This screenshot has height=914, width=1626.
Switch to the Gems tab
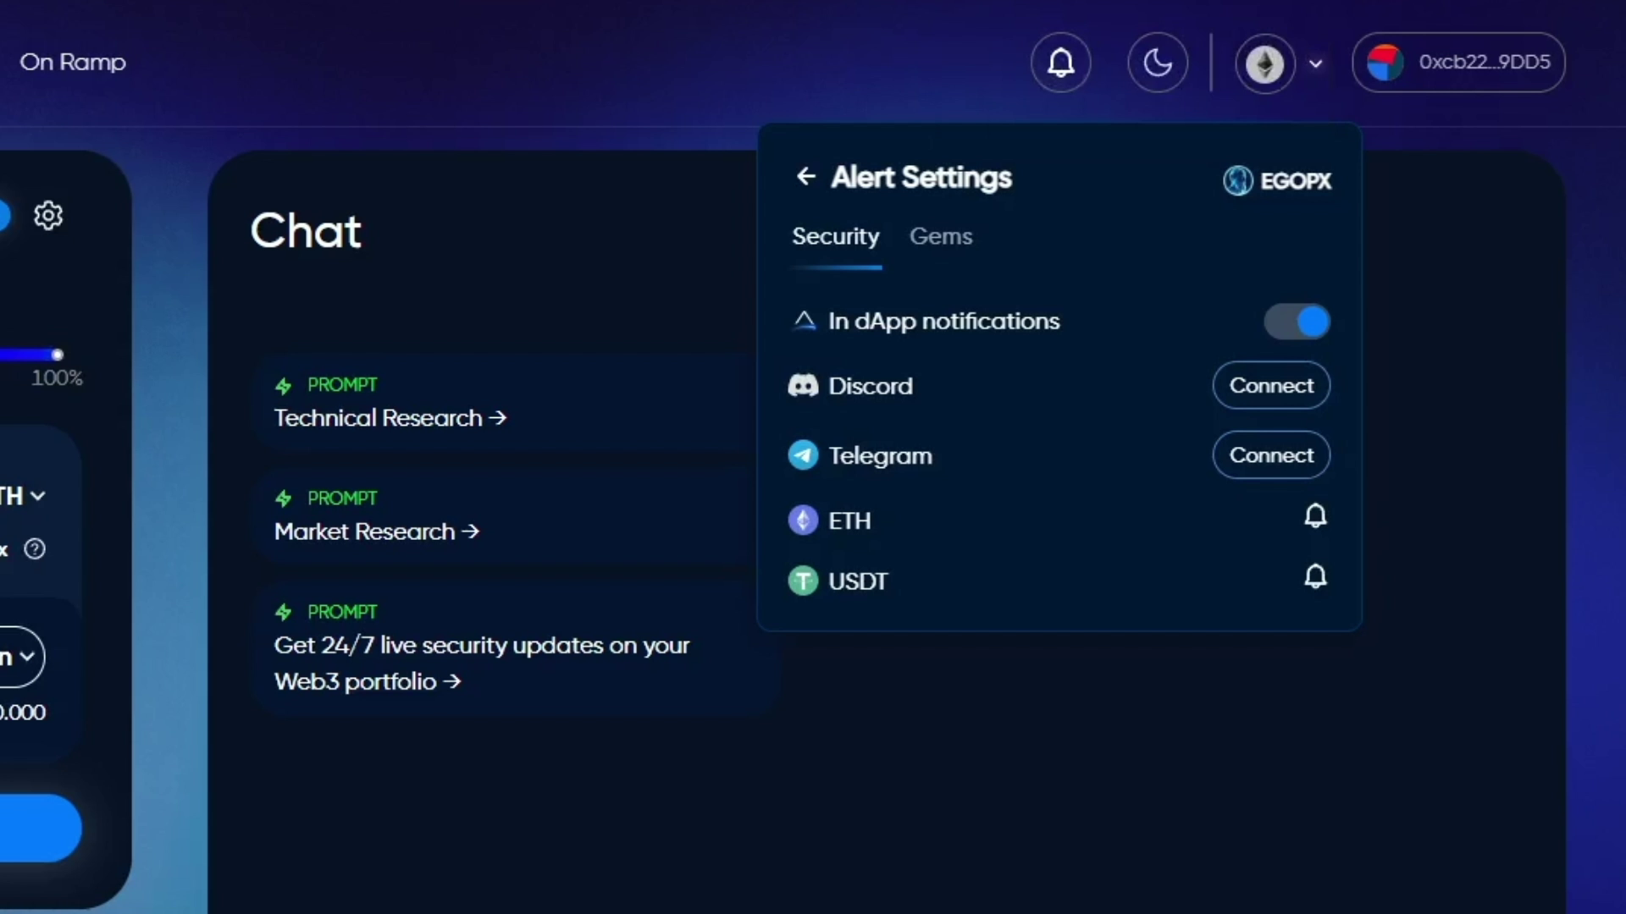[940, 236]
